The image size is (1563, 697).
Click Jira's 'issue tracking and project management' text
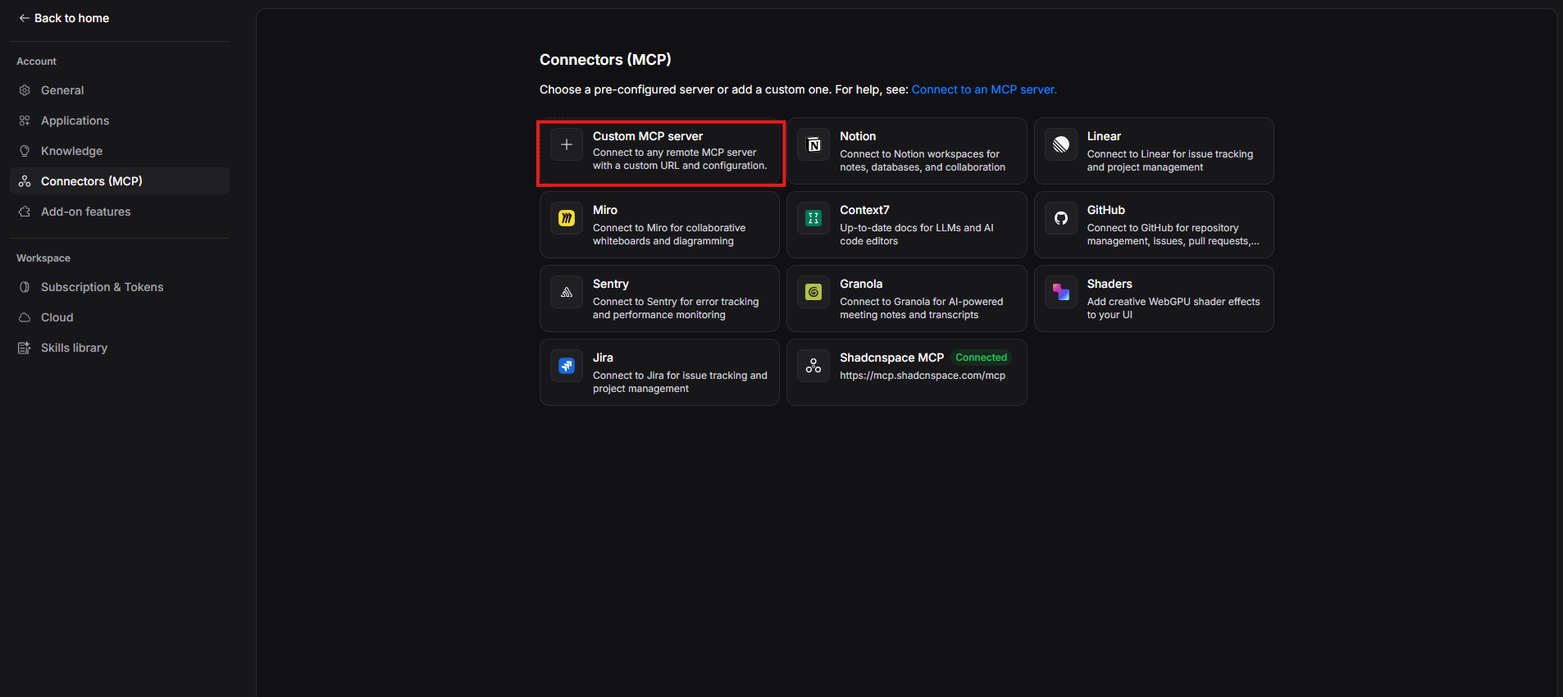(680, 382)
